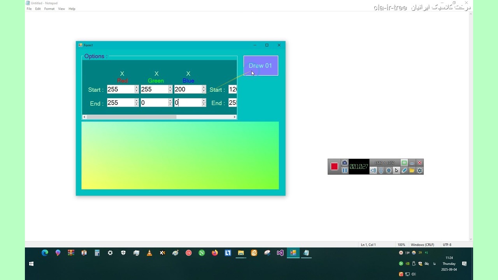Open the Format menu in Notepad
Image resolution: width=498 pixels, height=280 pixels.
49,9
